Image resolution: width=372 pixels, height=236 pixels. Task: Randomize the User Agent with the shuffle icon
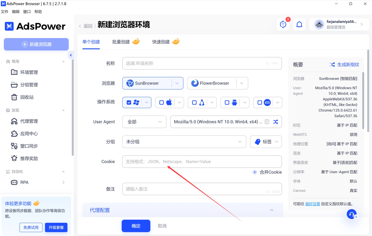pos(276,122)
